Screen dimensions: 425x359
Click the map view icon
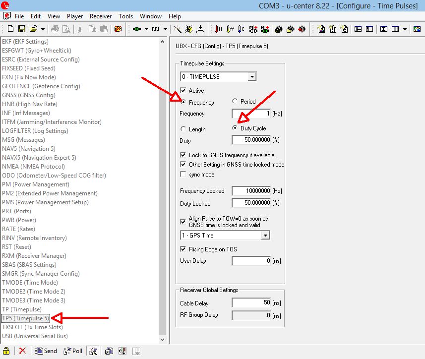tap(417, 29)
